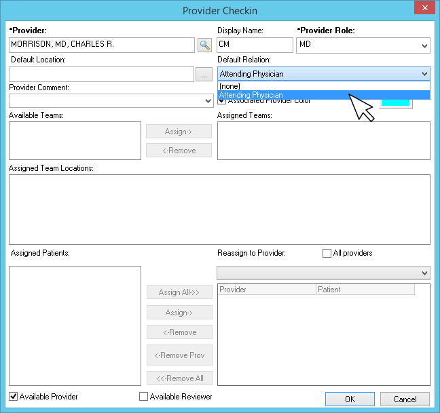Focus the Provider name text field

pyautogui.click(x=102, y=45)
